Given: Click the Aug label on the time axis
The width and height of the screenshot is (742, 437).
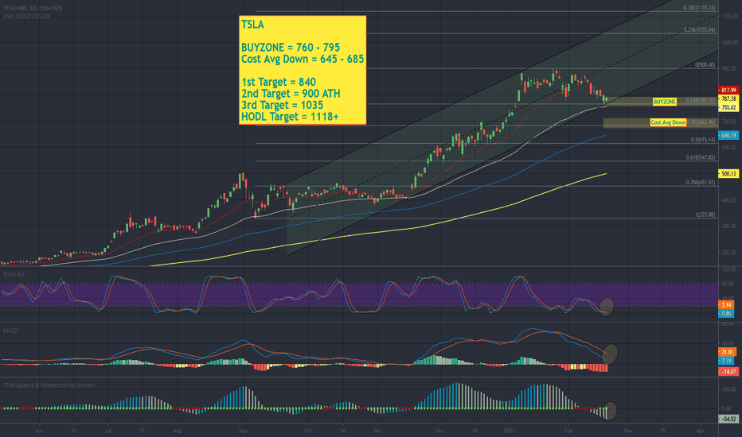Looking at the screenshot, I should pyautogui.click(x=177, y=431).
